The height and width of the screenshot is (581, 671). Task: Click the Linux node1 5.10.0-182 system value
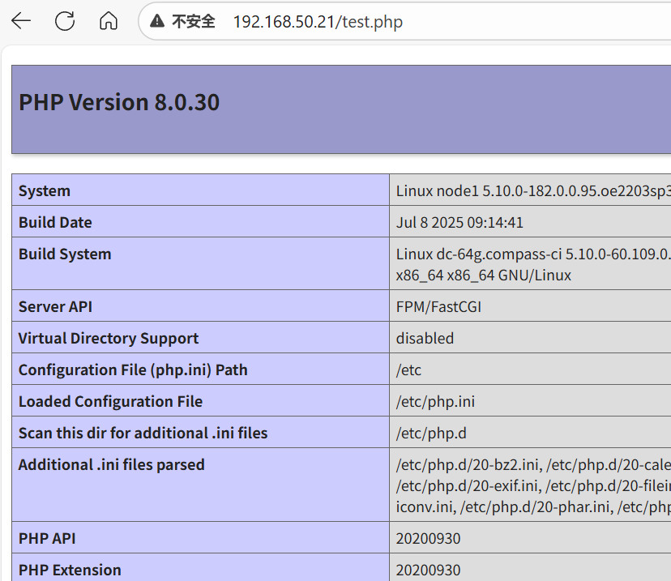coord(533,190)
